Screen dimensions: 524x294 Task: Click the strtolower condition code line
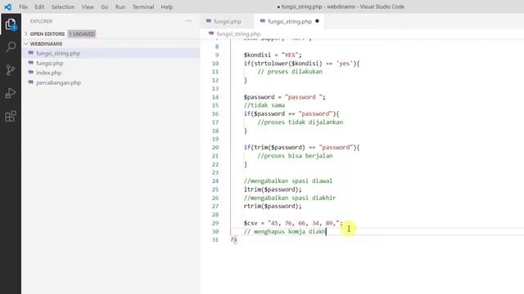302,64
